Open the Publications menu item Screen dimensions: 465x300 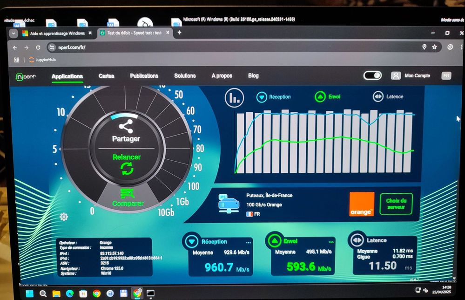point(144,76)
